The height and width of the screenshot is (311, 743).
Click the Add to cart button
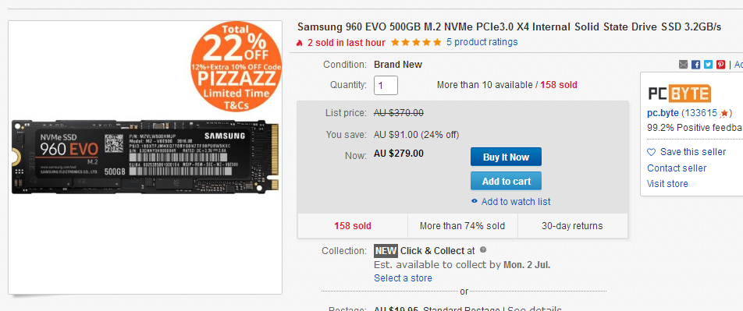506,181
